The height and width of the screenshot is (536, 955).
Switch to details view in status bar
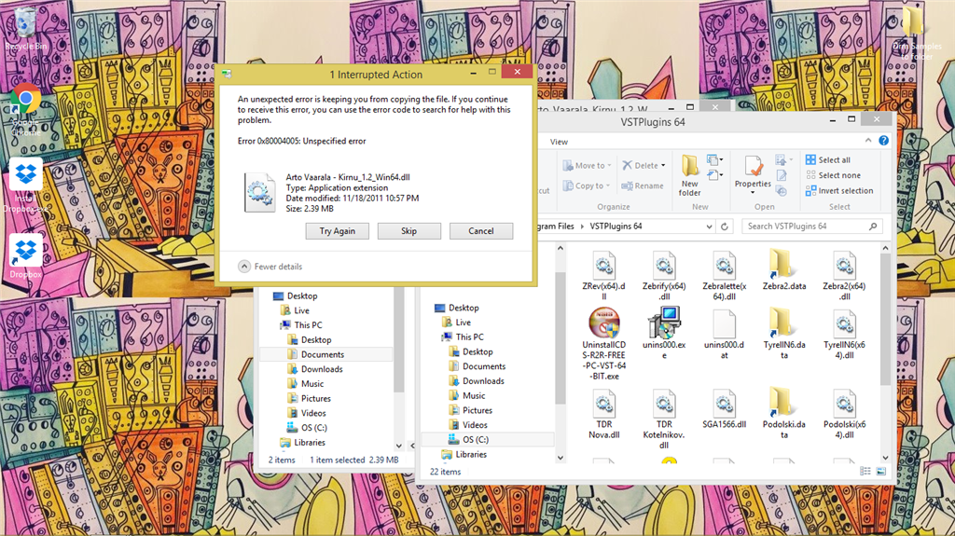865,472
